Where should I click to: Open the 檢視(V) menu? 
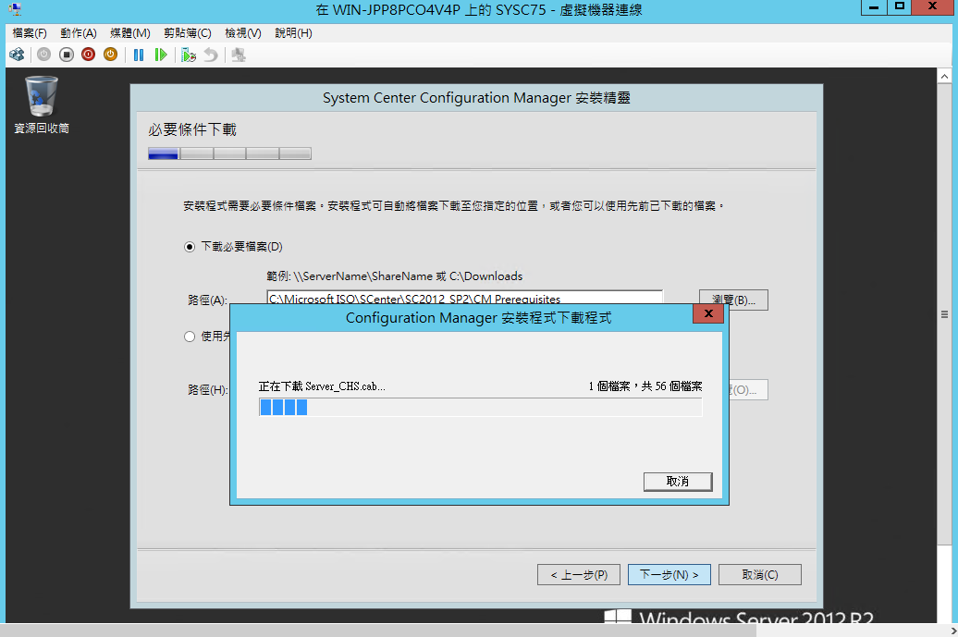tap(242, 33)
